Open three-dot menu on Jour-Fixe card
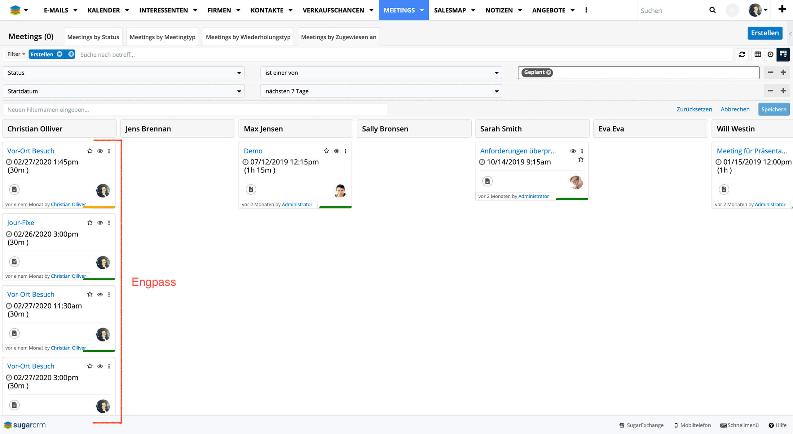Image resolution: width=793 pixels, height=434 pixels. (x=109, y=223)
